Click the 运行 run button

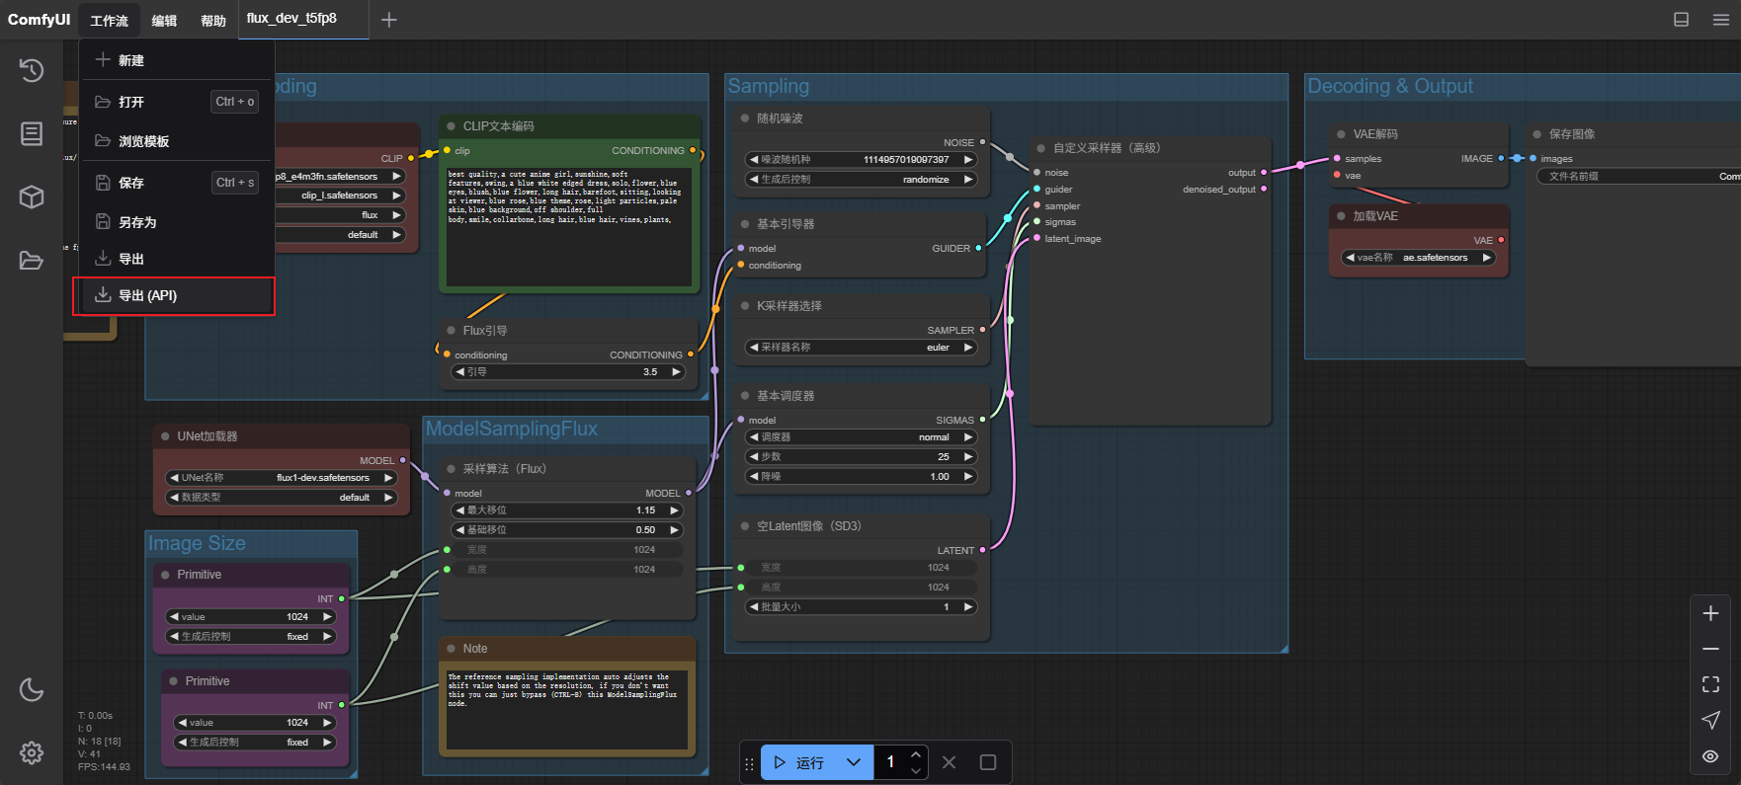[800, 762]
